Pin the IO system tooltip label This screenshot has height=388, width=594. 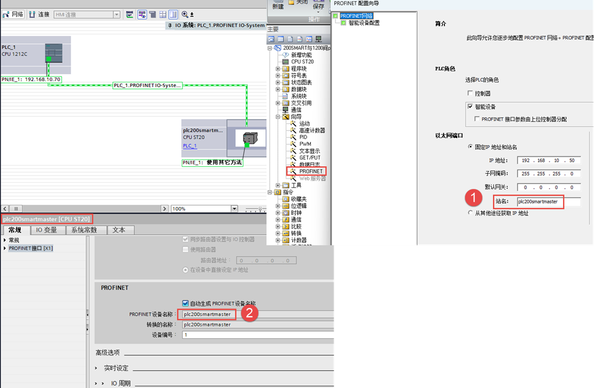(170, 26)
